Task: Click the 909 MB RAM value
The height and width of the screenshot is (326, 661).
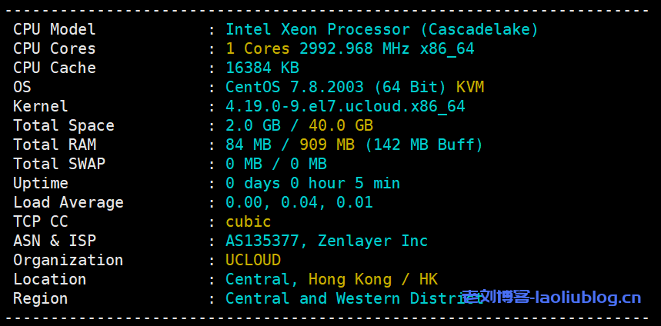Action: [331, 145]
